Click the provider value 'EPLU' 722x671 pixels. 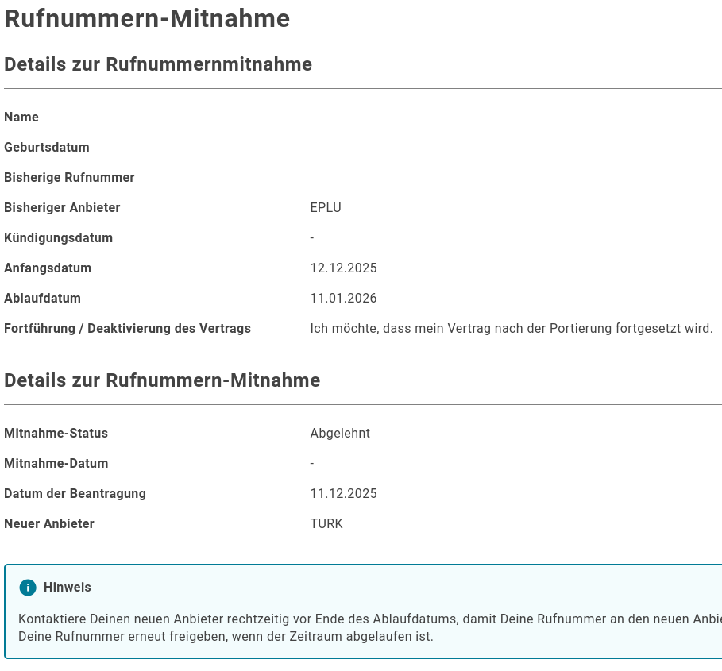[x=326, y=207]
